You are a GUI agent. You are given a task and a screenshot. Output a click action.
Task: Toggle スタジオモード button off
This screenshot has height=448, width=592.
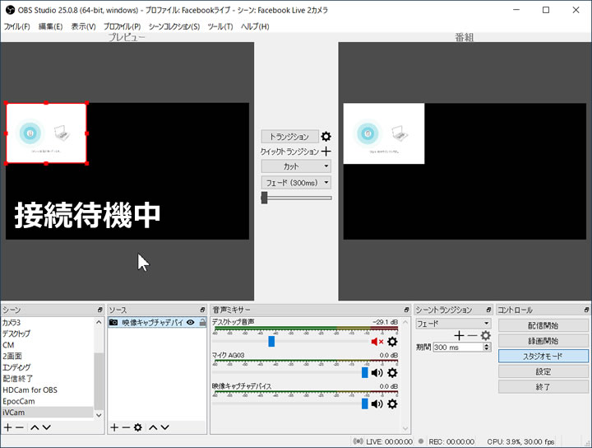pos(543,356)
